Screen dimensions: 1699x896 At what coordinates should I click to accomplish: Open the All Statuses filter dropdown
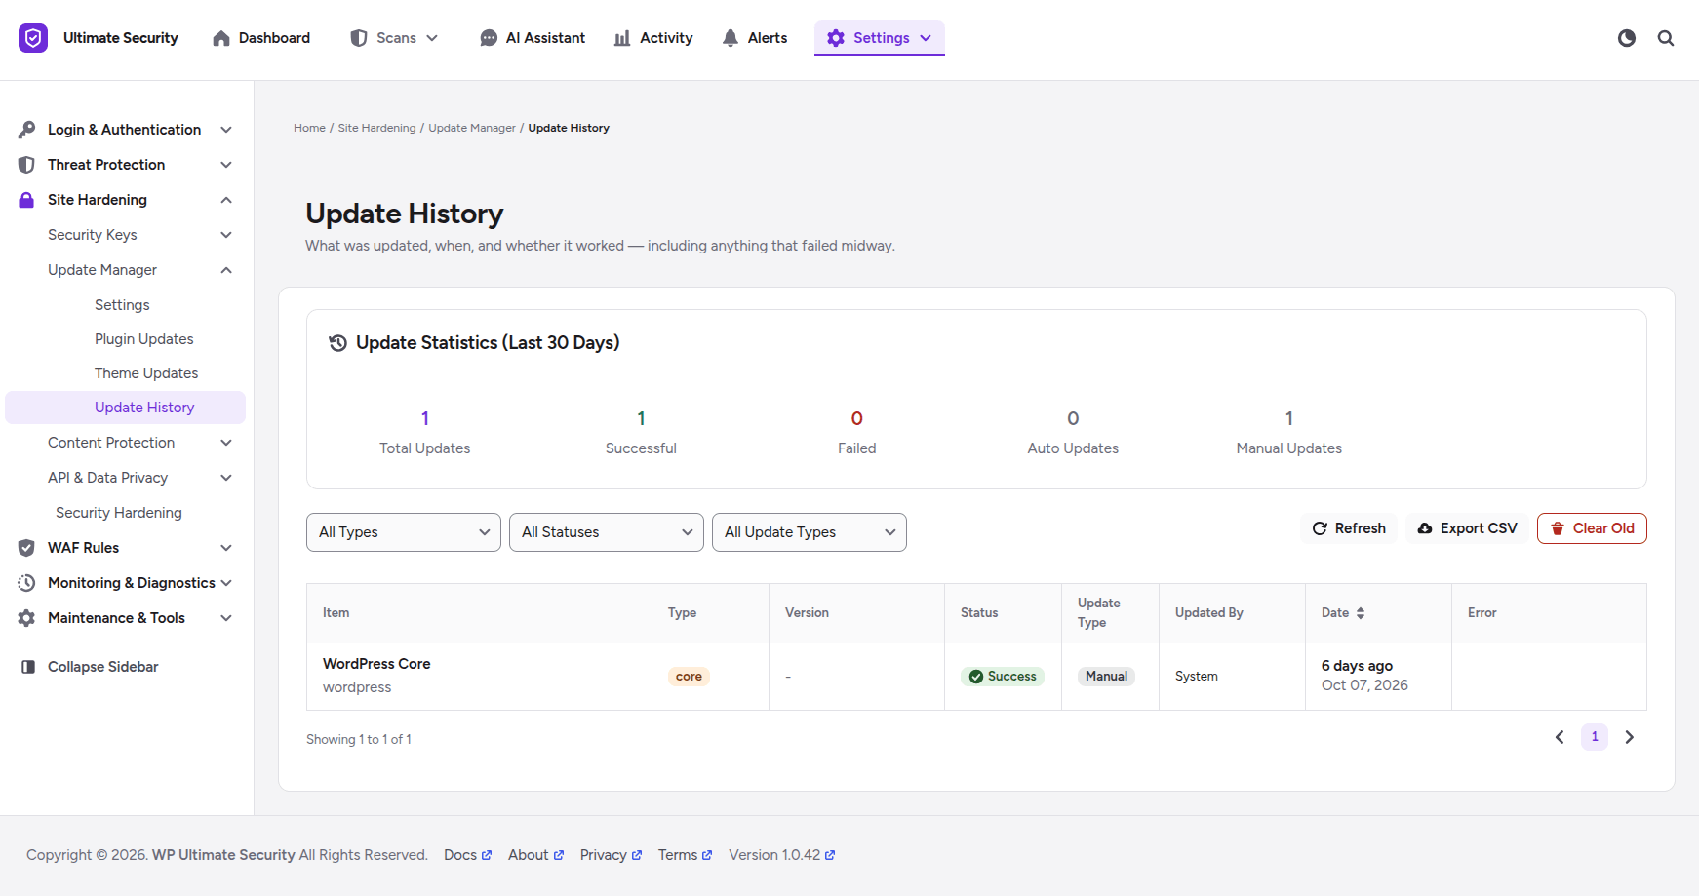607,532
